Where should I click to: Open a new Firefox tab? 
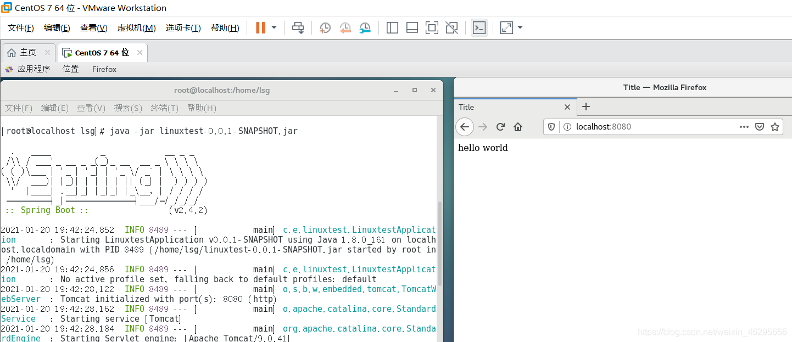585,106
